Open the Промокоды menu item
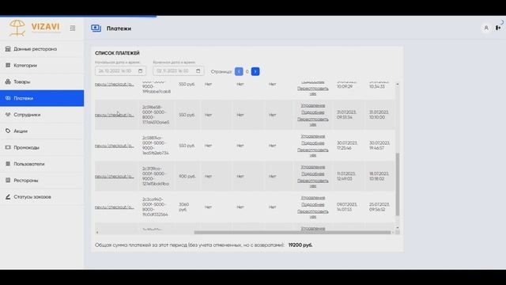 click(42, 147)
